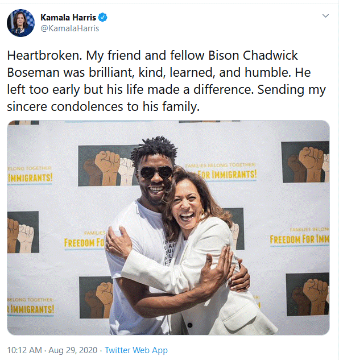Open Kamala Harris profile avatar picture
Viewport: 339px width, 360px height.
click(20, 23)
